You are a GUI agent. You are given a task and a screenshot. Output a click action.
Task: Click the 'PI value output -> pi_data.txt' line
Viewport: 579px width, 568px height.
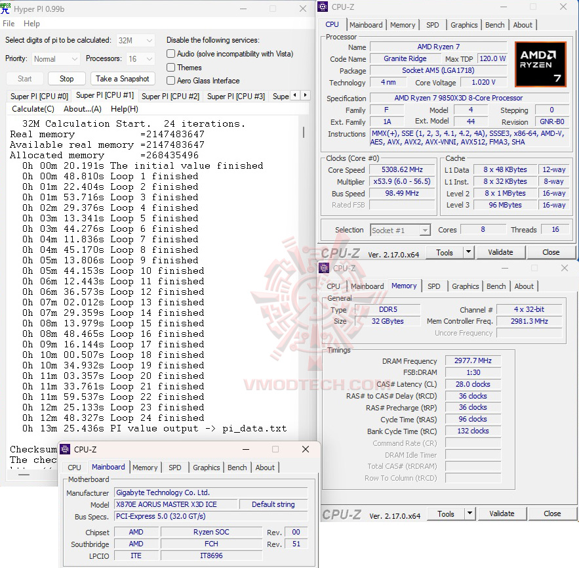154,429
